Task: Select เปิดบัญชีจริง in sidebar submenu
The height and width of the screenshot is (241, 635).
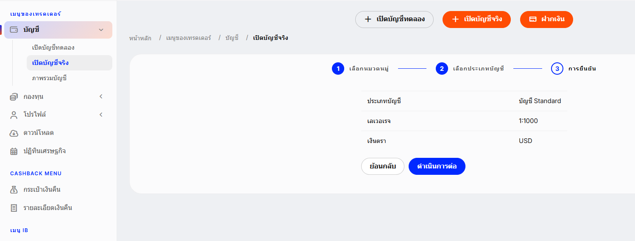Action: [50, 63]
